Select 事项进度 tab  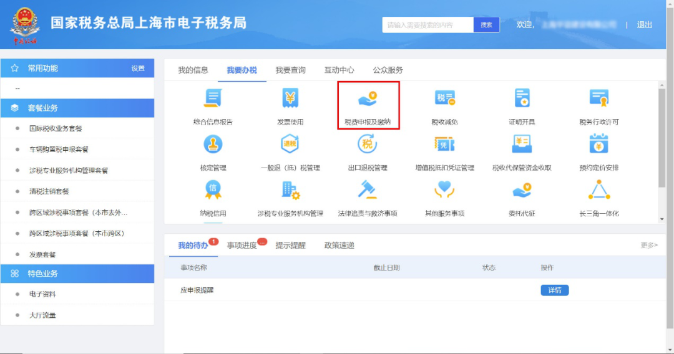point(242,246)
